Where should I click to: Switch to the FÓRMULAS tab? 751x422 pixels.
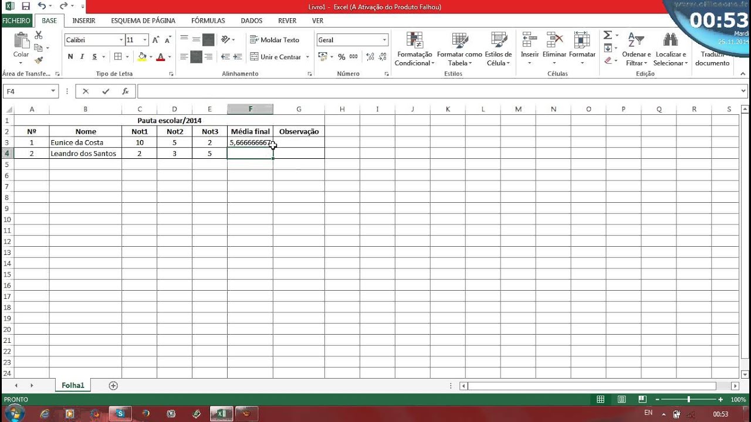coord(208,21)
